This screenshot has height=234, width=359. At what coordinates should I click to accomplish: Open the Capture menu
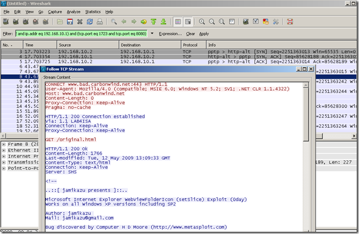[55, 12]
